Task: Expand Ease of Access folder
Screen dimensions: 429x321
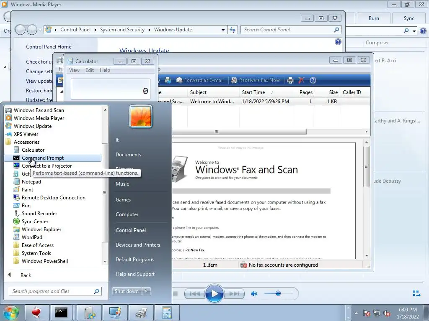Action: tap(37, 245)
